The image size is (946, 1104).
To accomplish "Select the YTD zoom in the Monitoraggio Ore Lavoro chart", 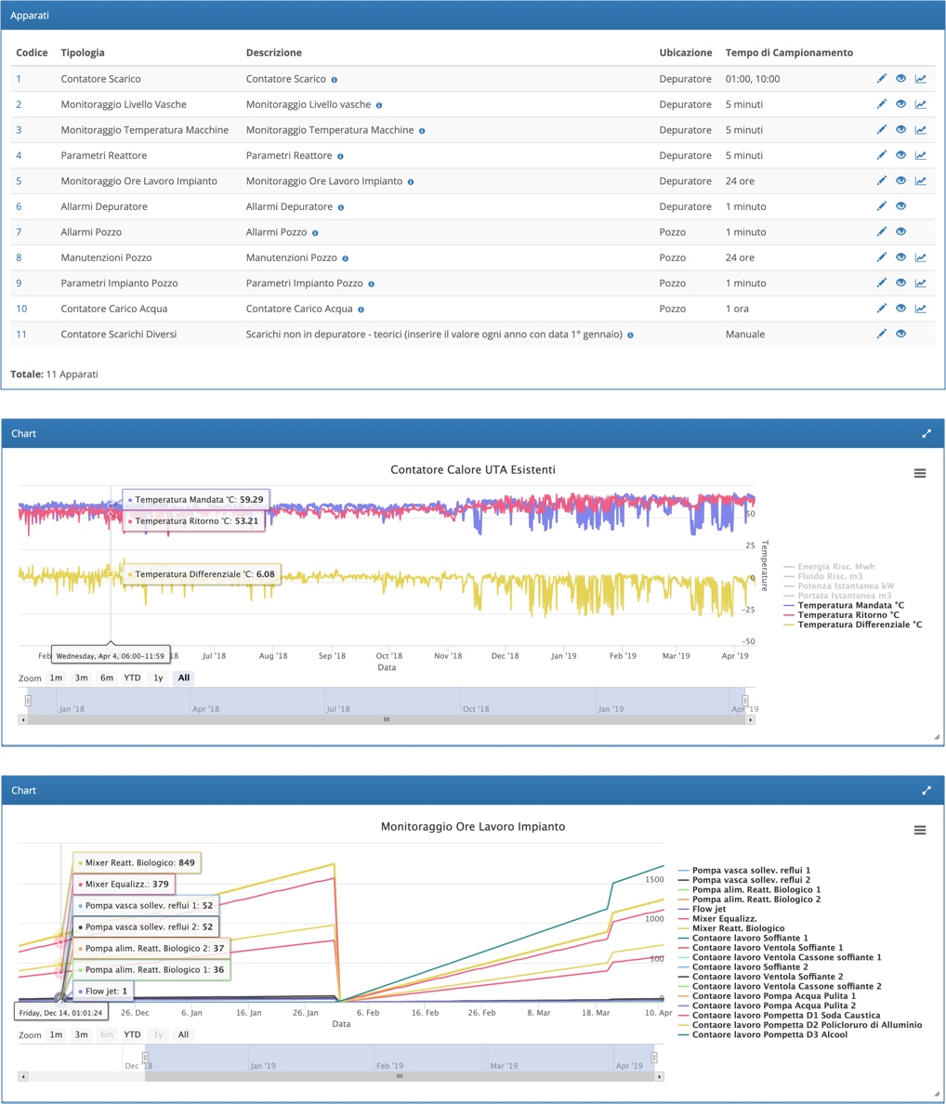I will coord(133,1034).
